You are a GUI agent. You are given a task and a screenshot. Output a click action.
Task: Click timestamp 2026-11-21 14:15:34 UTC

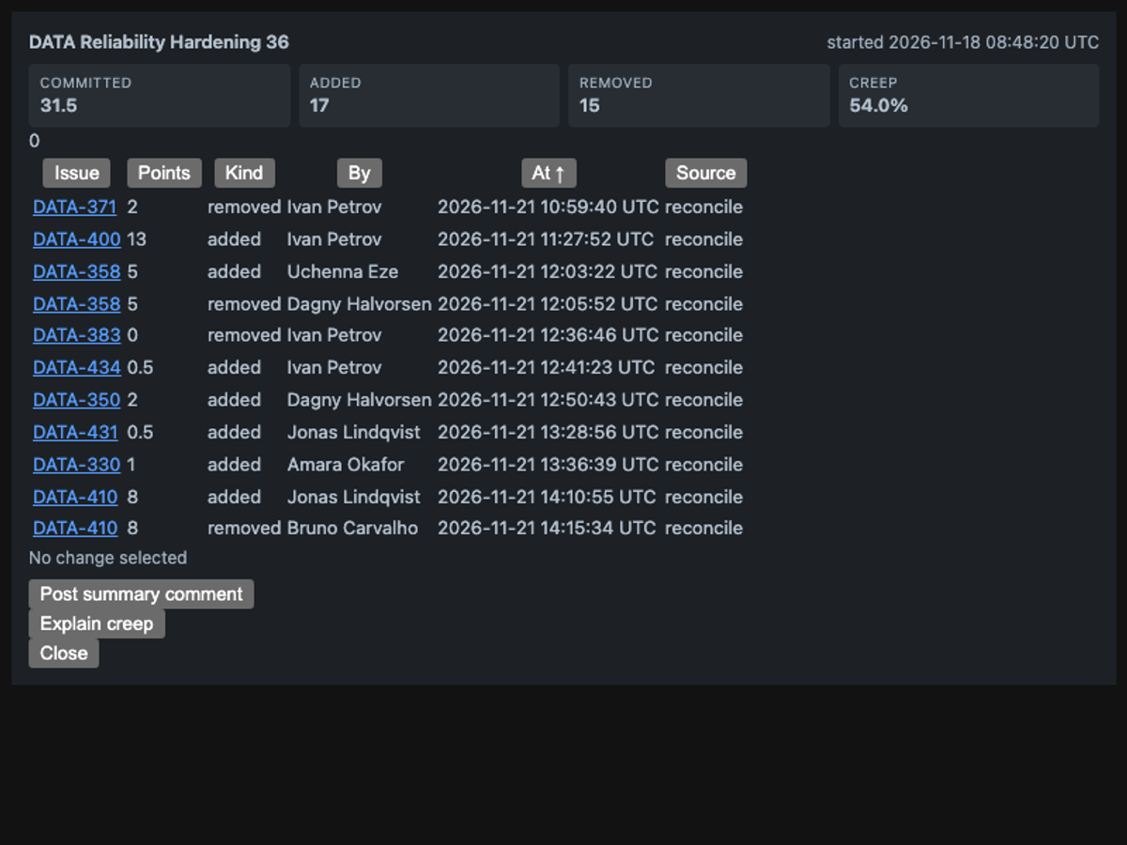click(x=547, y=528)
